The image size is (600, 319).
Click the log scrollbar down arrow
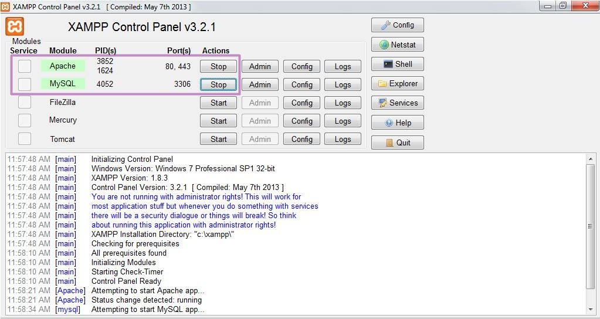click(x=591, y=309)
